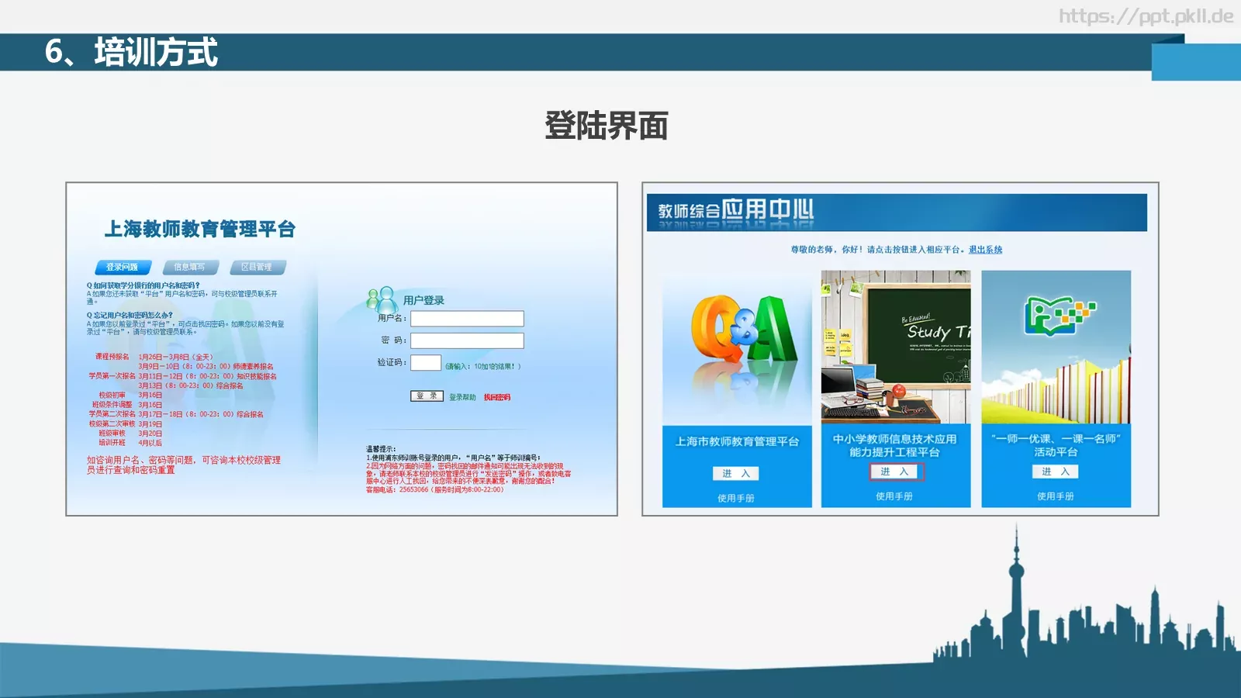Enter 中小学教师信息技术应用能力提升工程平台 via 进入
Viewport: 1241px width, 698px height.
(x=895, y=472)
